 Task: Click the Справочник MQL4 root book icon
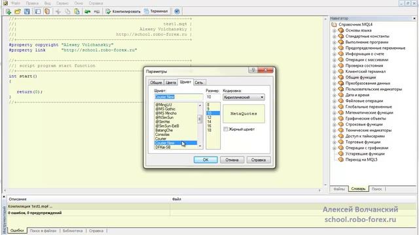click(x=334, y=25)
